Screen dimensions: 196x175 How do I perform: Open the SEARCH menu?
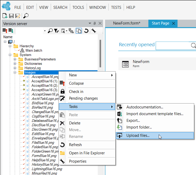coord(60,7)
